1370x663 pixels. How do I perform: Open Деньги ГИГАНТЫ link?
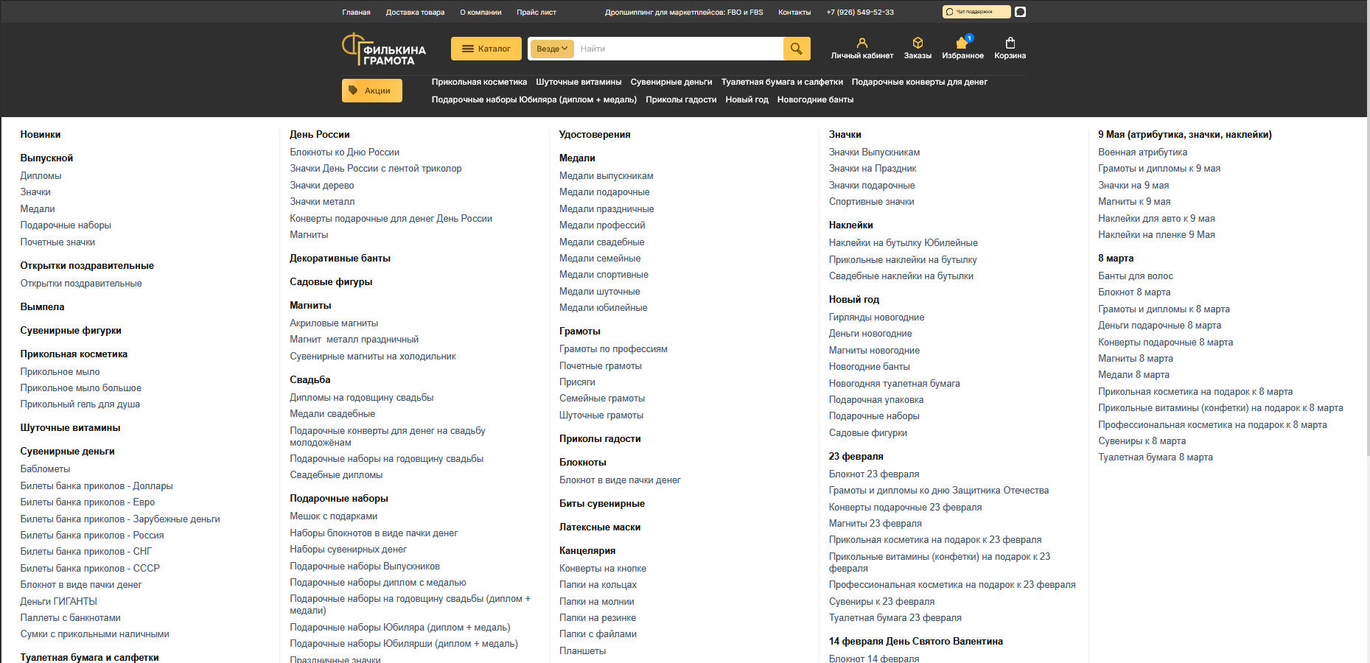[58, 602]
